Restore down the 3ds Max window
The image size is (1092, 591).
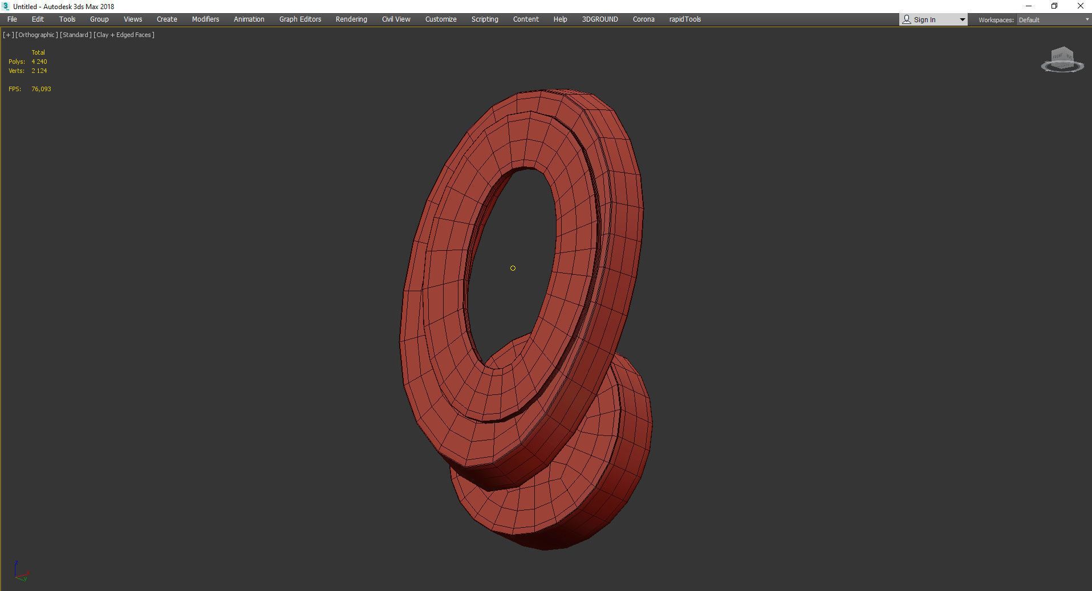tap(1054, 6)
